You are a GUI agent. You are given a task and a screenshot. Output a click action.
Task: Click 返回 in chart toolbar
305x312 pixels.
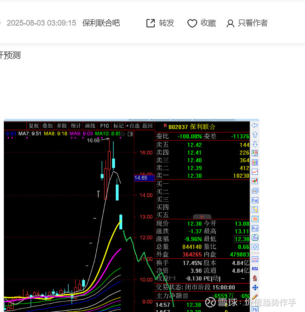pyautogui.click(x=147, y=126)
